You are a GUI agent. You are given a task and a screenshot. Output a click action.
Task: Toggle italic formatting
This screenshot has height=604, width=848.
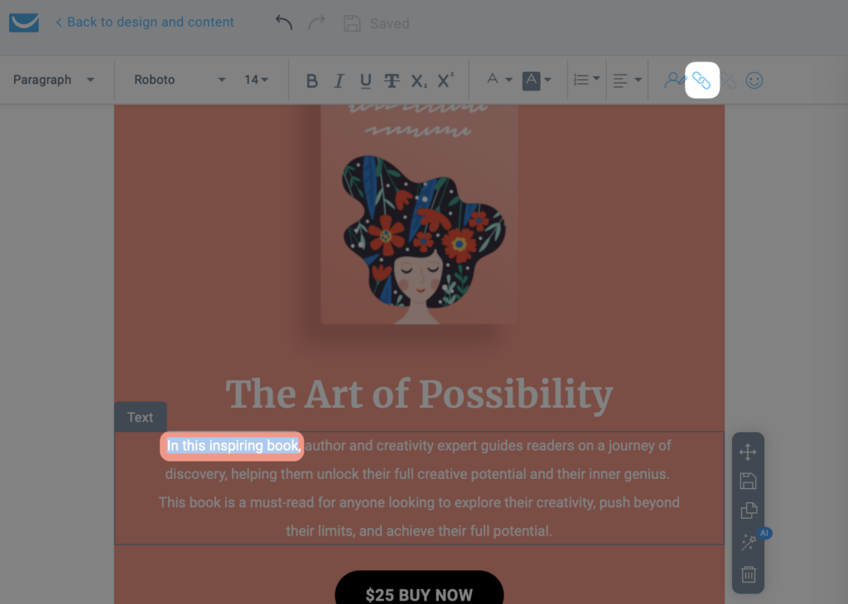(339, 81)
